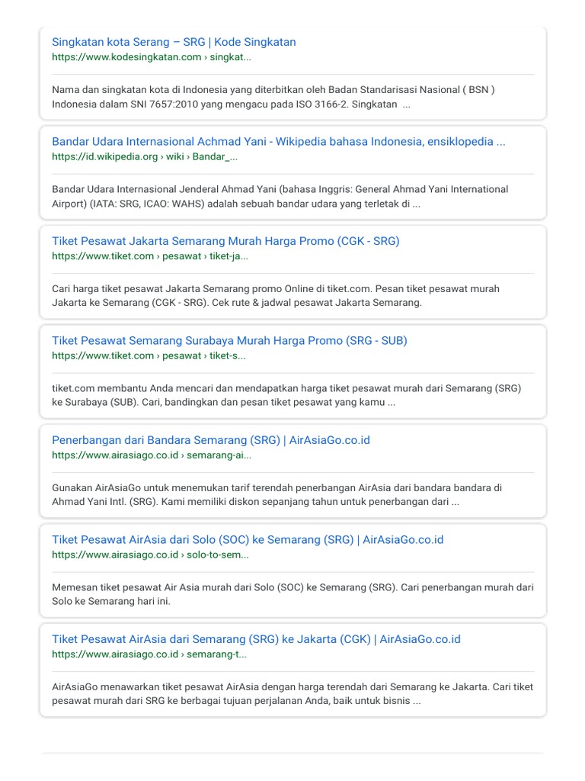The width and height of the screenshot is (585, 781).
Task: Open the AirAsia Solo (SOC) ke Semarang result
Action: point(248,539)
